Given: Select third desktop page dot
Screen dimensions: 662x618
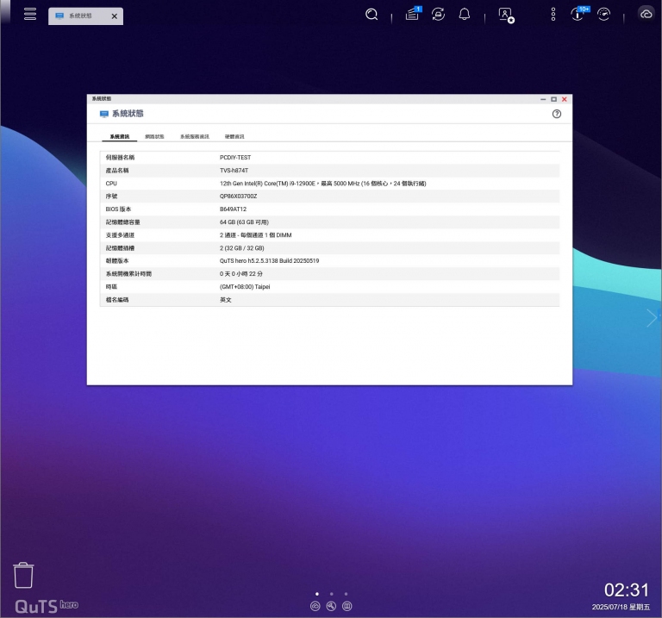Looking at the screenshot, I should 346,594.
